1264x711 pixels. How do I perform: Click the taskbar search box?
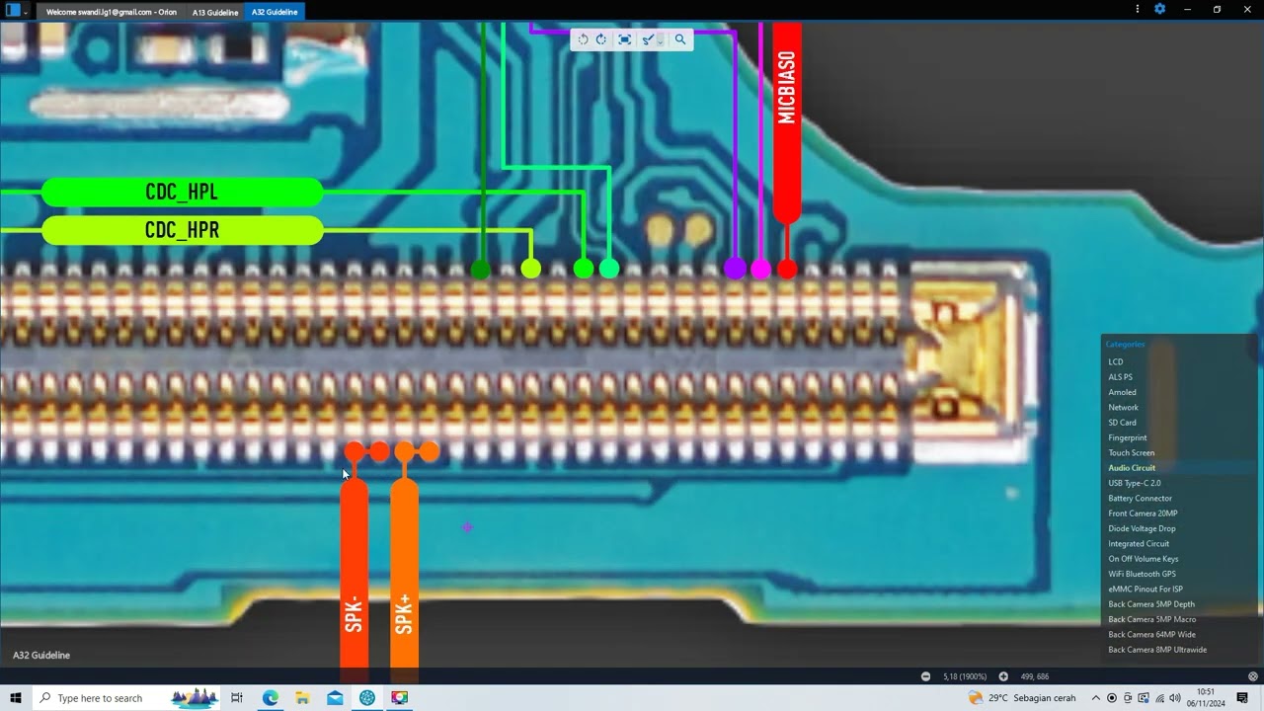coord(128,698)
